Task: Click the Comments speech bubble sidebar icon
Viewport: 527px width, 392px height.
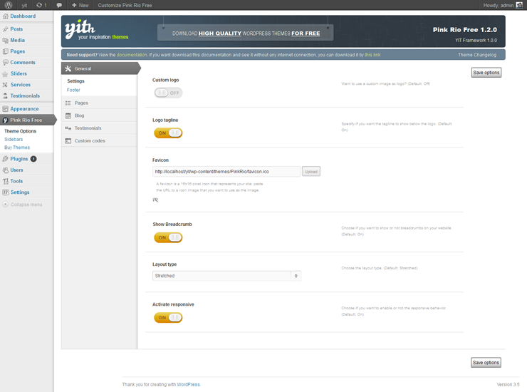Action: [6, 63]
